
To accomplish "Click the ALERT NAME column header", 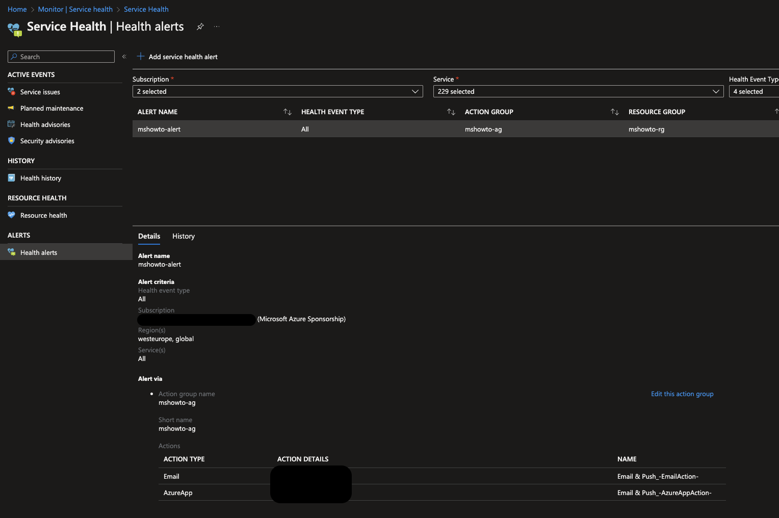I will pyautogui.click(x=158, y=112).
